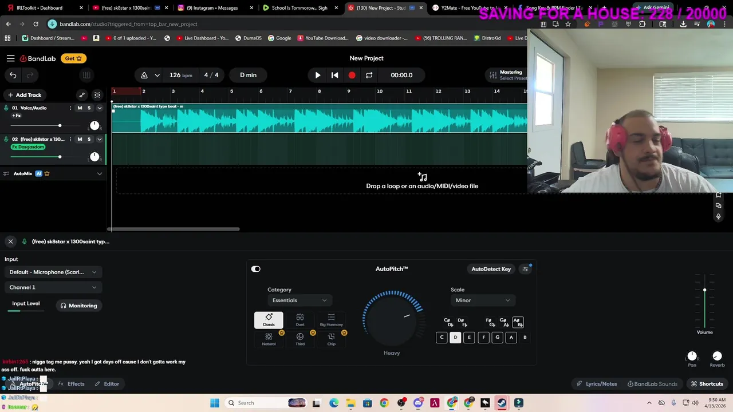The height and width of the screenshot is (412, 733).
Task: Toggle the metronome icon
Action: point(144,75)
